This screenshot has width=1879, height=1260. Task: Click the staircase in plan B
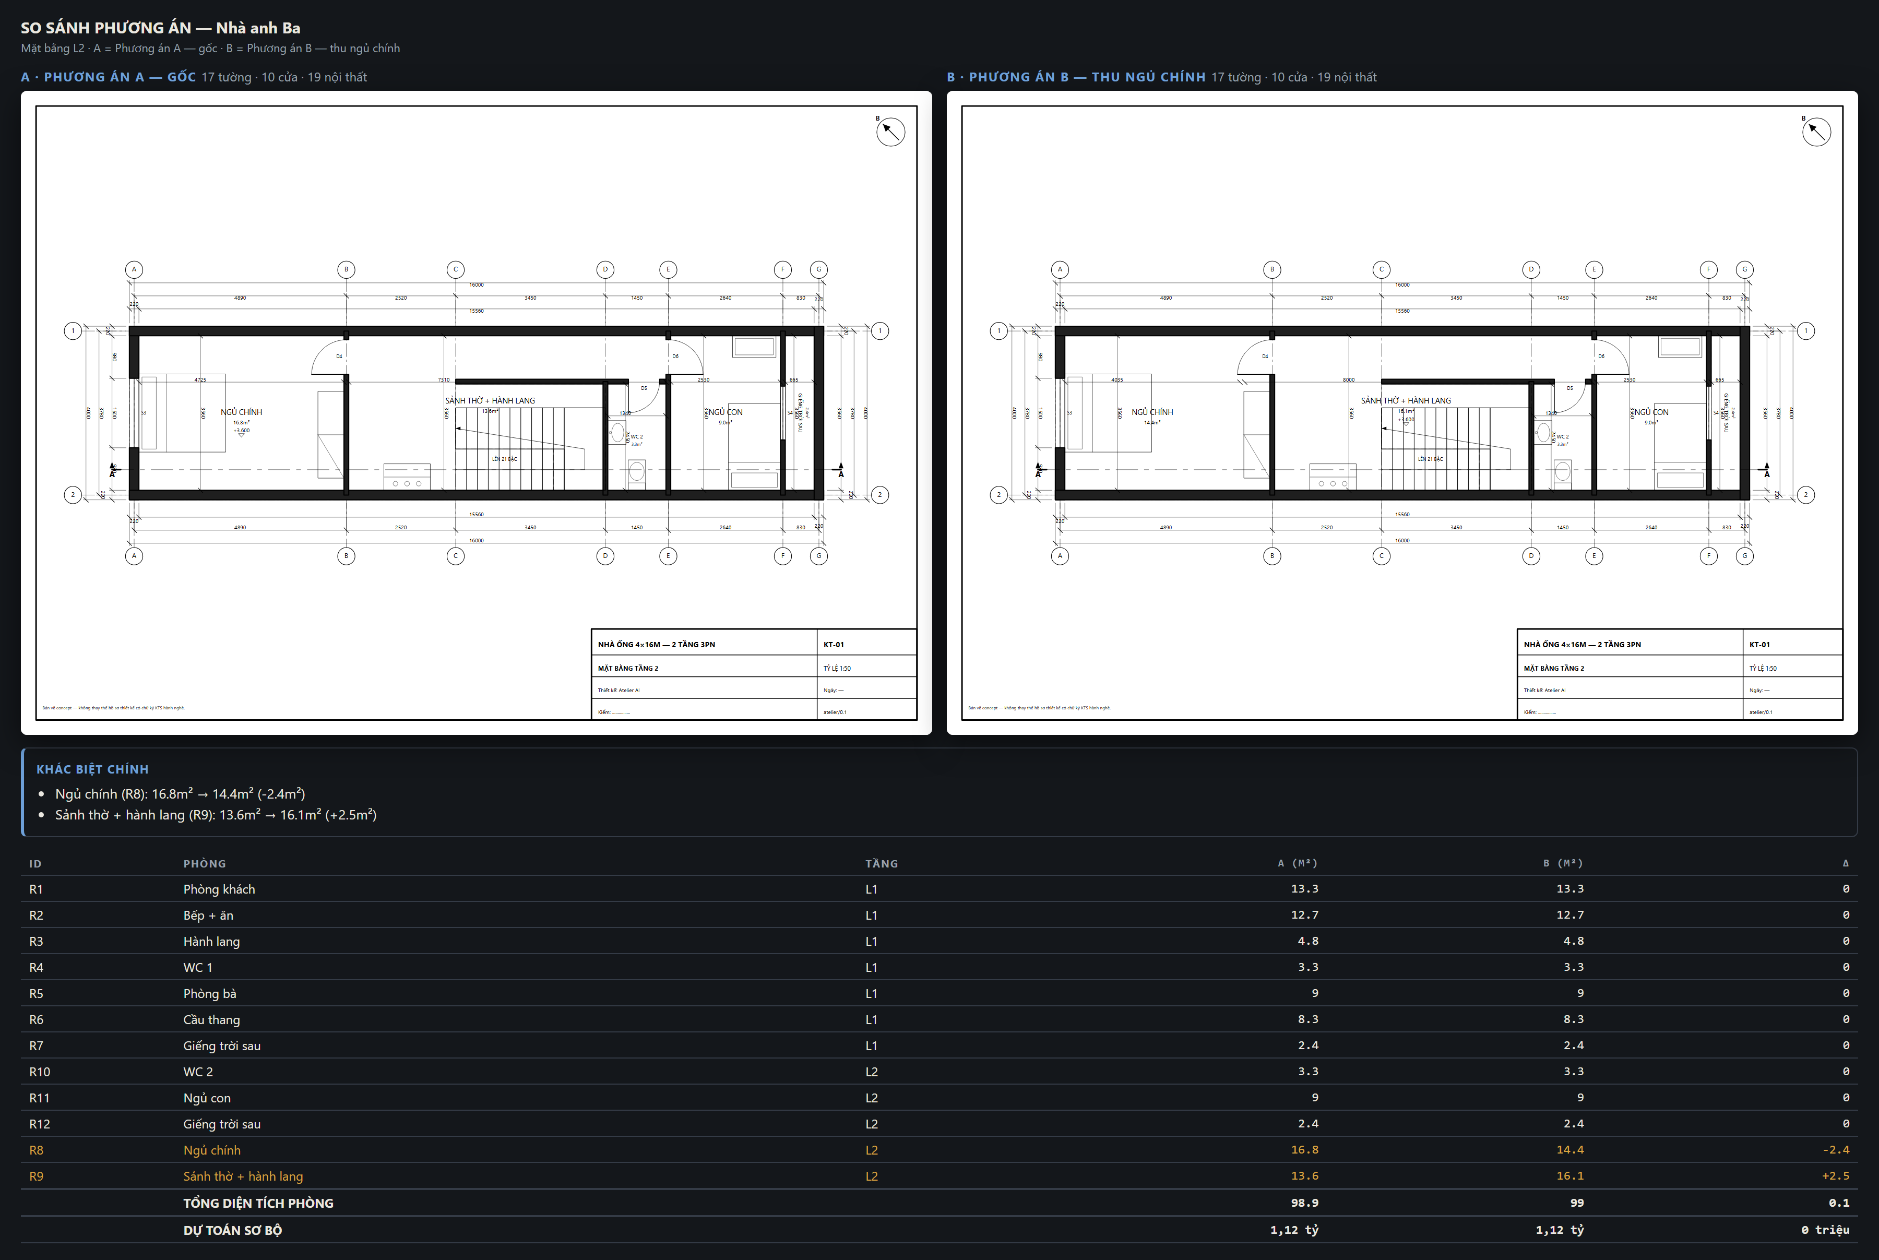[1435, 448]
